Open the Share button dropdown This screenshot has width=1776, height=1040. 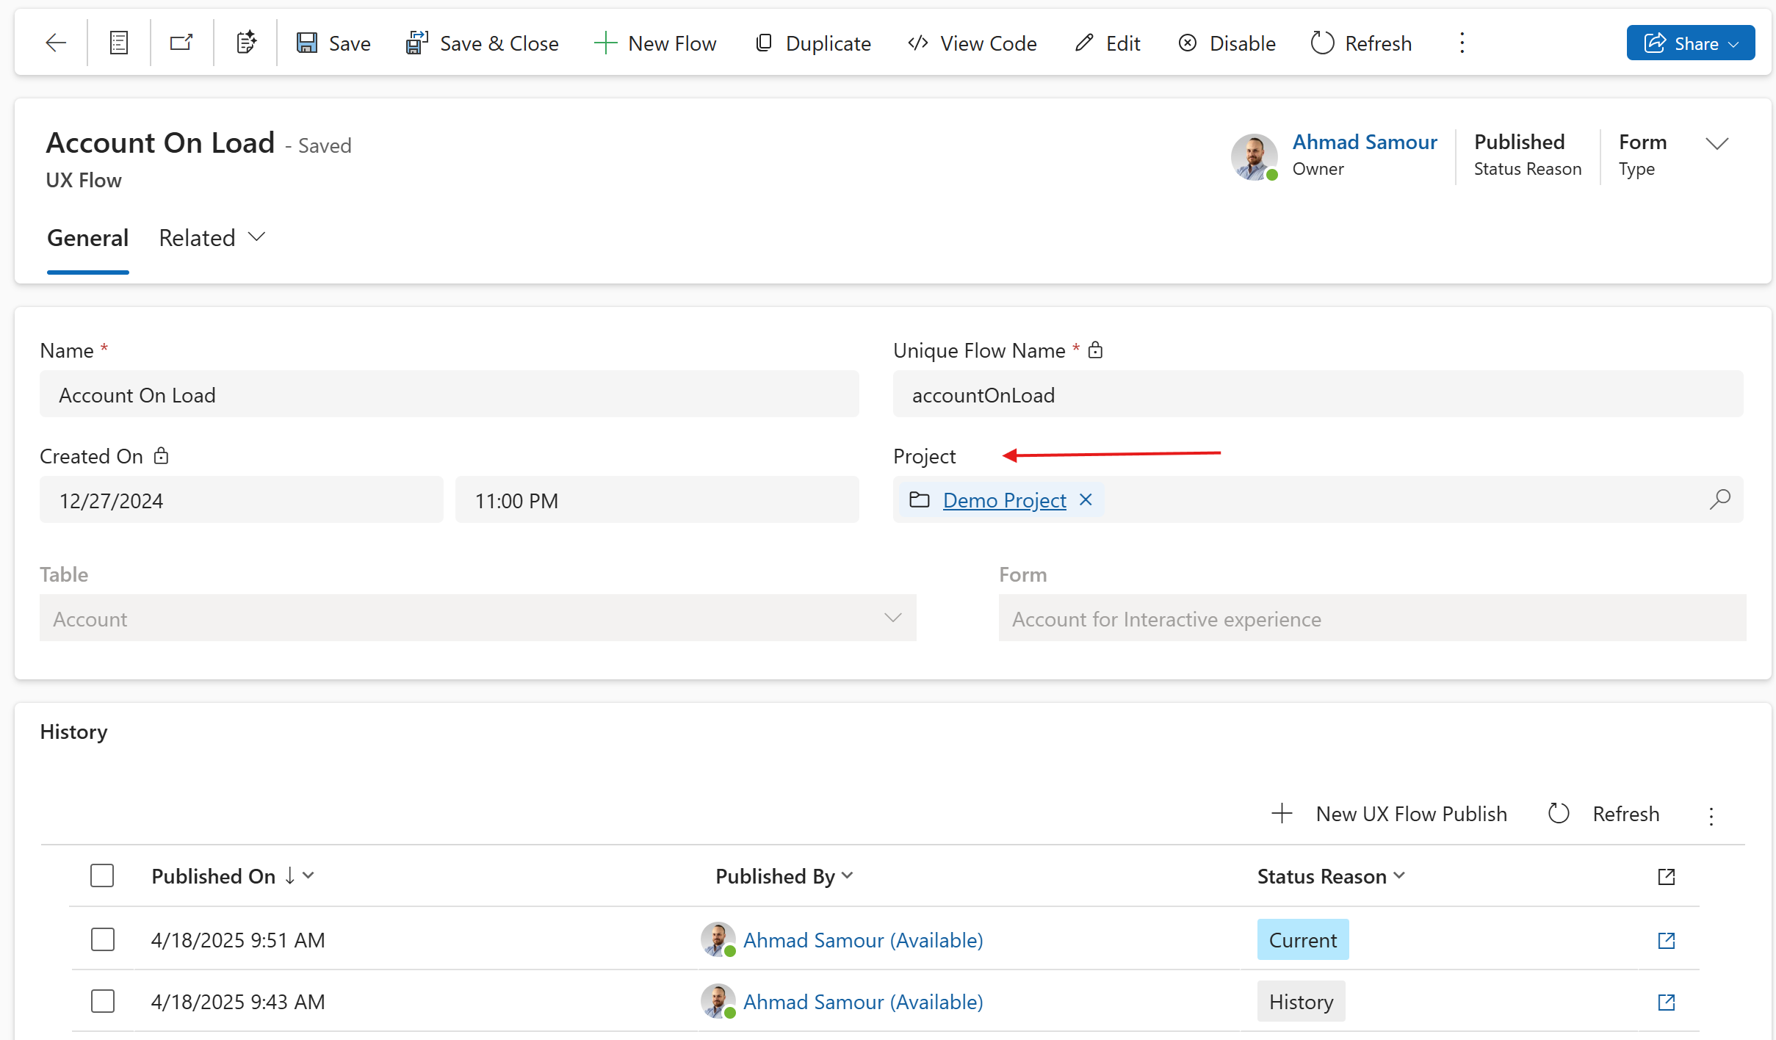(1734, 44)
